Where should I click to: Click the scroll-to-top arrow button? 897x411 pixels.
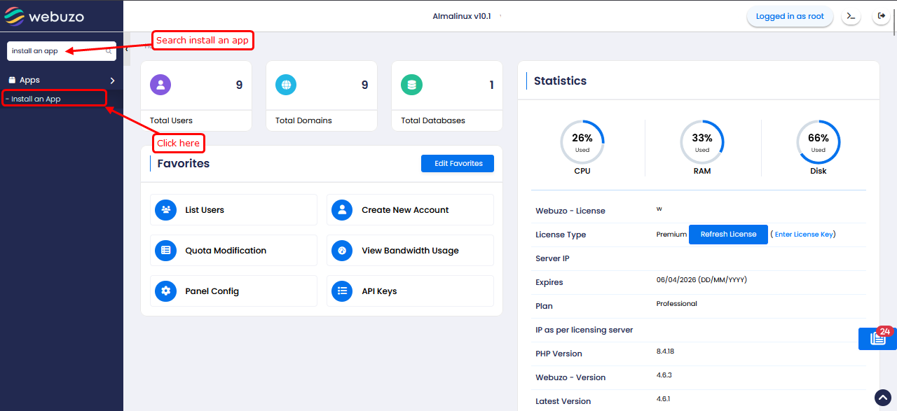click(x=883, y=398)
